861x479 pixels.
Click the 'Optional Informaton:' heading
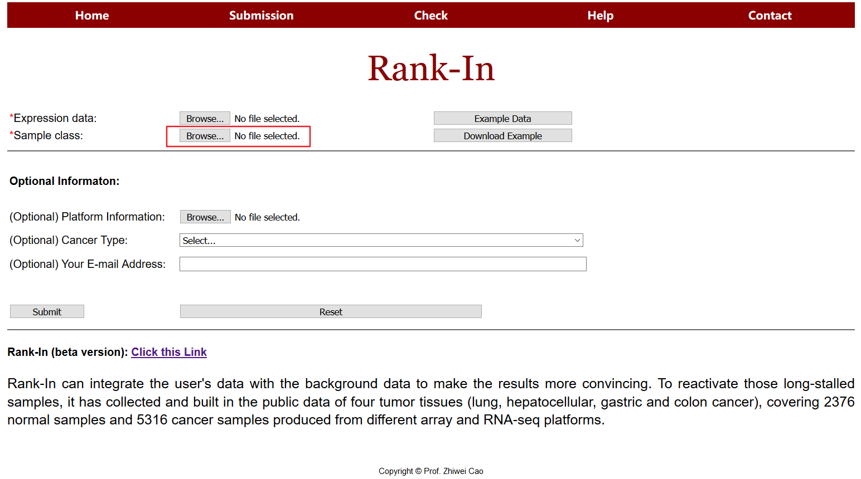65,181
